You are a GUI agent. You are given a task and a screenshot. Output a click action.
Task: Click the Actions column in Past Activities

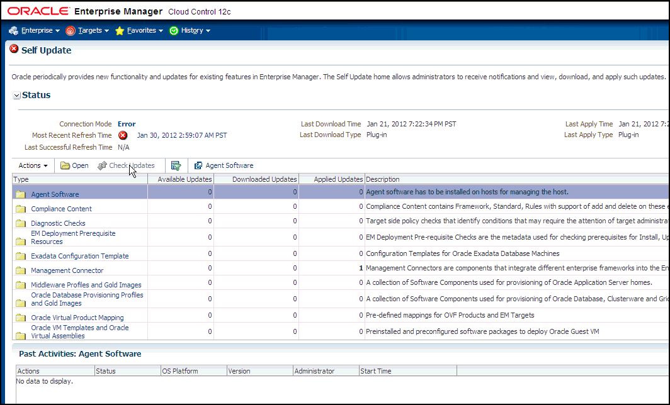pos(55,371)
